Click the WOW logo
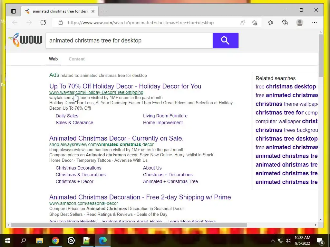The width and height of the screenshot is (330, 247). pyautogui.click(x=25, y=40)
